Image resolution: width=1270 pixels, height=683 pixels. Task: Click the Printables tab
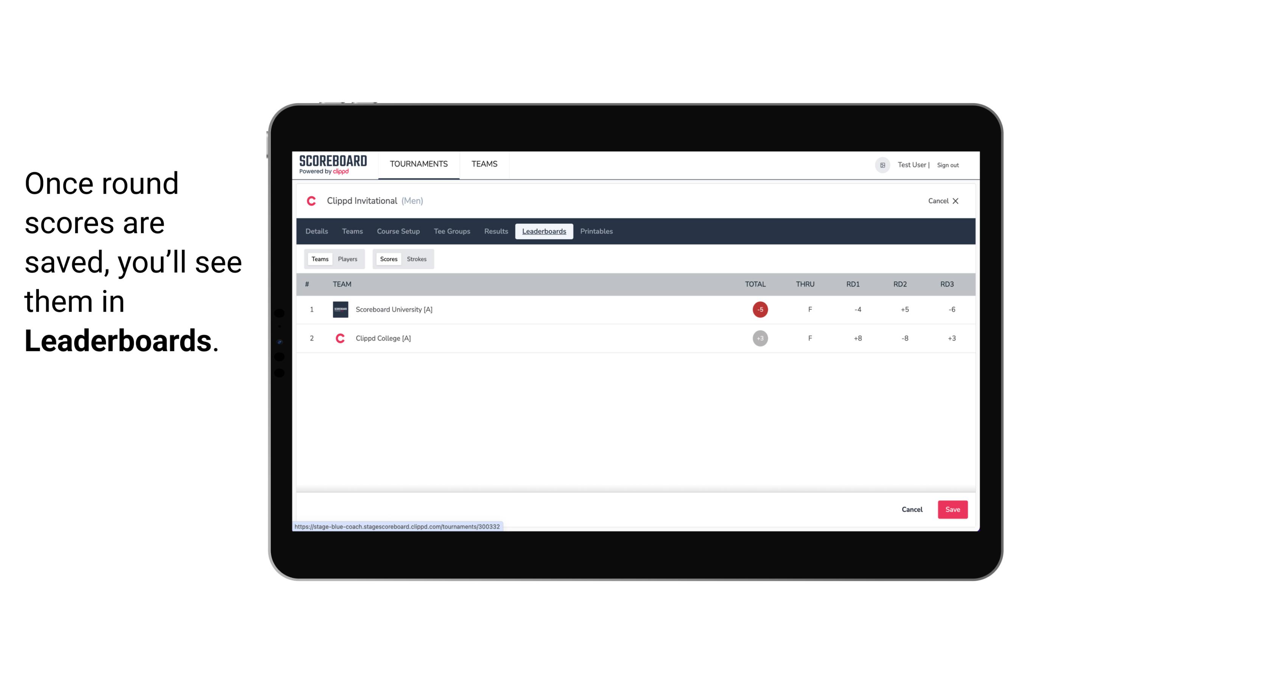[597, 231]
